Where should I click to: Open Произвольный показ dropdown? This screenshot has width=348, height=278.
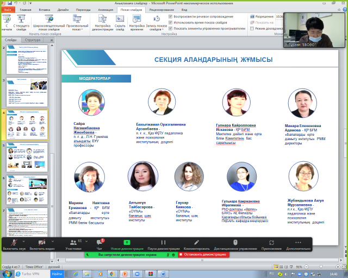coord(77,22)
